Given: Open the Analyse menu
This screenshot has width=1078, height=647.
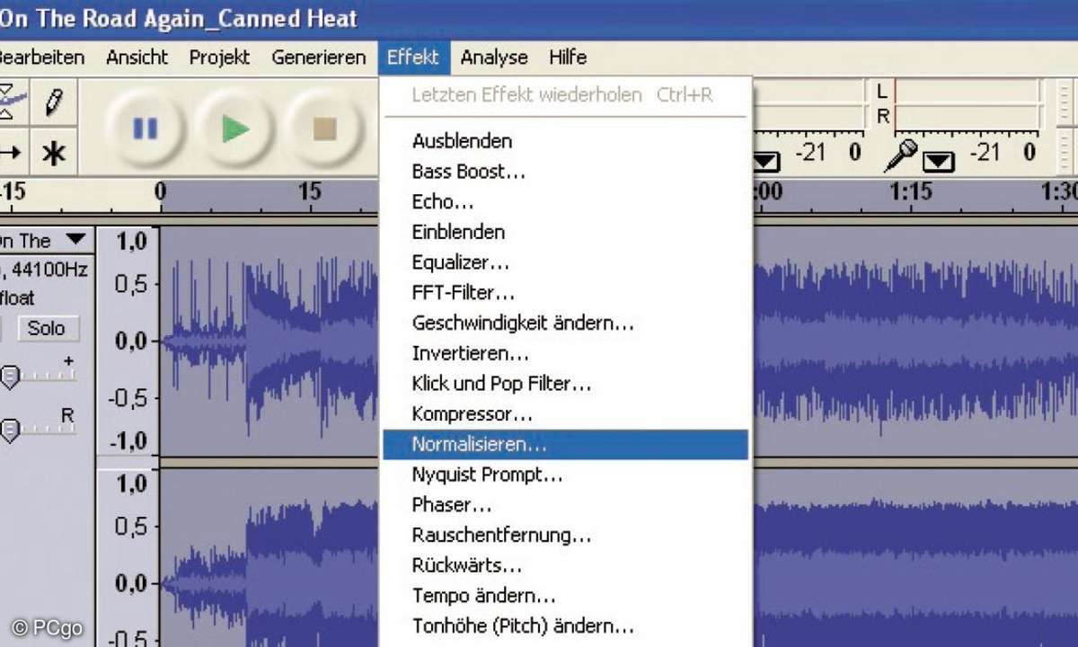Looking at the screenshot, I should (x=494, y=58).
